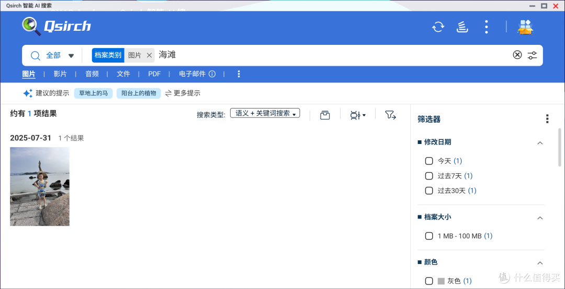Open 语义 + 关键词搜索 type dropdown
The image size is (565, 289).
[x=265, y=113]
